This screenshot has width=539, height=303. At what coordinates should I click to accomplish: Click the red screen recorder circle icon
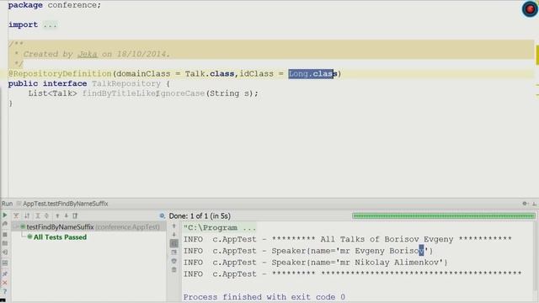(530, 9)
